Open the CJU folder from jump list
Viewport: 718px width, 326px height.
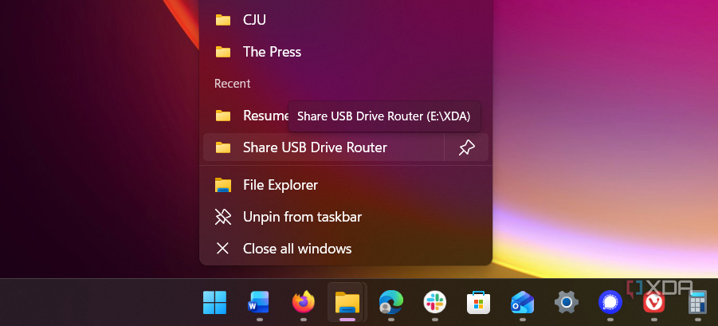click(346, 20)
